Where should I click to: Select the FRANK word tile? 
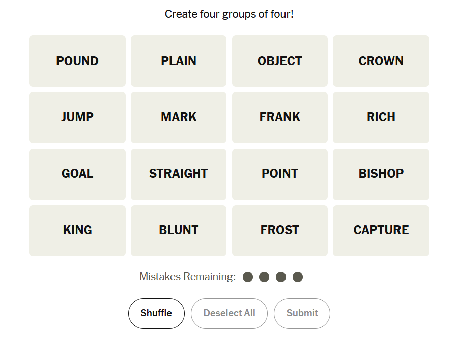pos(280,117)
